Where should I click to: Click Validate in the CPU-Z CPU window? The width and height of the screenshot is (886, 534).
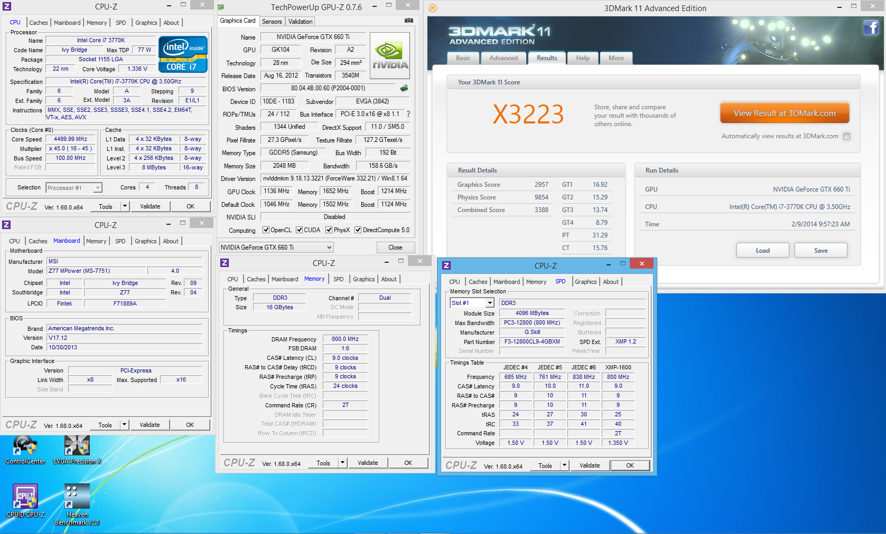[x=150, y=206]
